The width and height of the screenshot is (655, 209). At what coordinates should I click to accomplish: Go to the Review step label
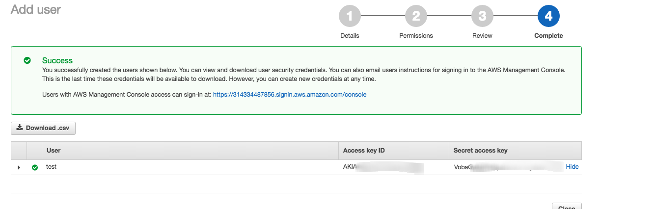[482, 36]
